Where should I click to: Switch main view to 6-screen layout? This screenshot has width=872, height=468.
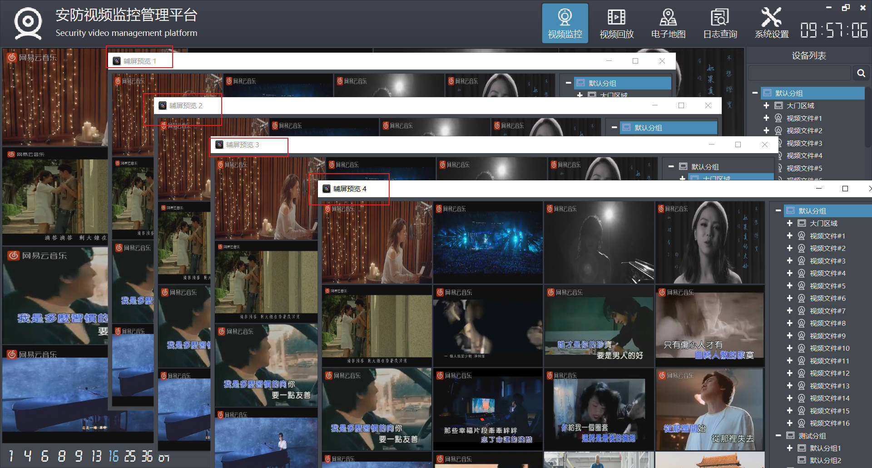point(45,456)
